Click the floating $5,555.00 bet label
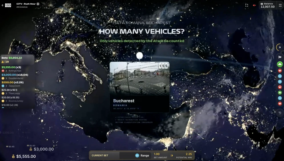The height and width of the screenshot is (161, 284). pos(26,156)
